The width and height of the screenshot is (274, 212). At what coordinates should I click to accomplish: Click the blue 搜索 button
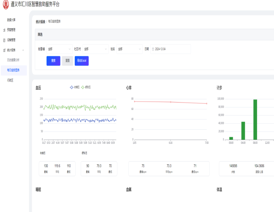pos(53,61)
